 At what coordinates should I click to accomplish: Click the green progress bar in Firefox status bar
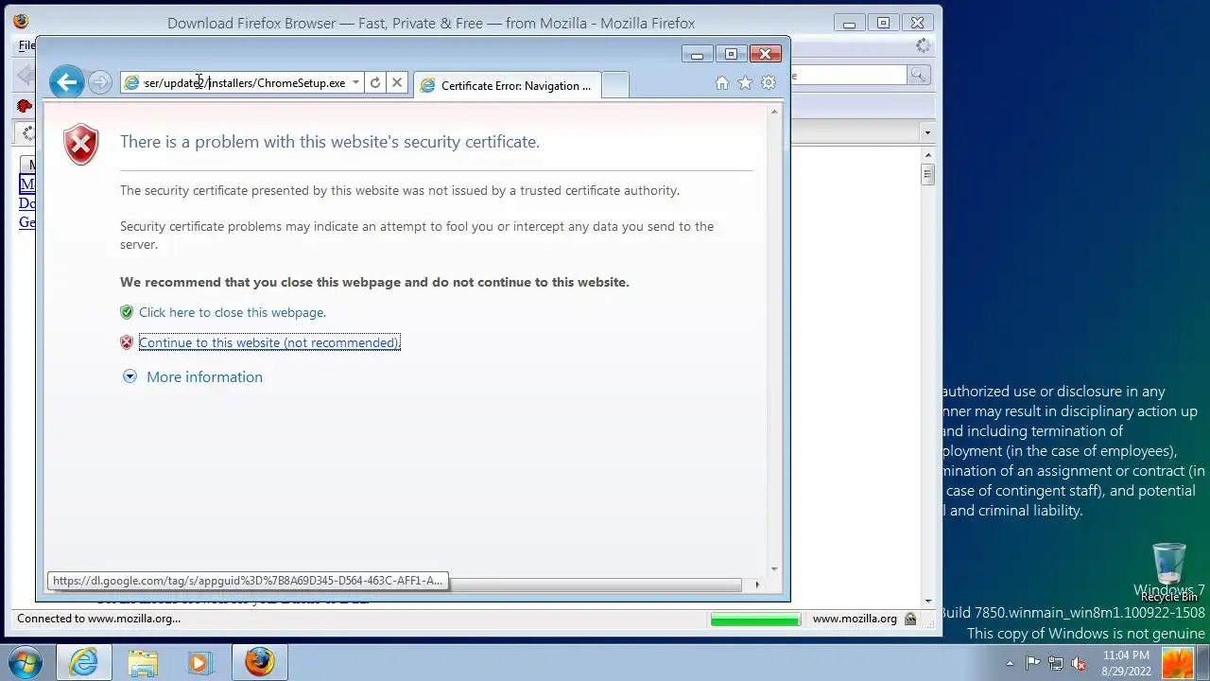(x=754, y=620)
